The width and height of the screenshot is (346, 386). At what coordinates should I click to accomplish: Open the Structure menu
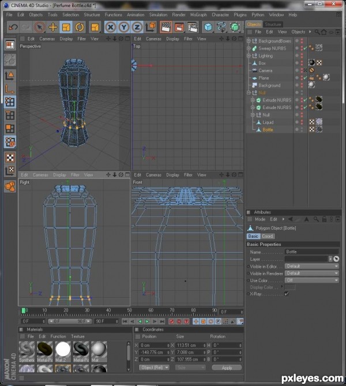click(x=92, y=15)
